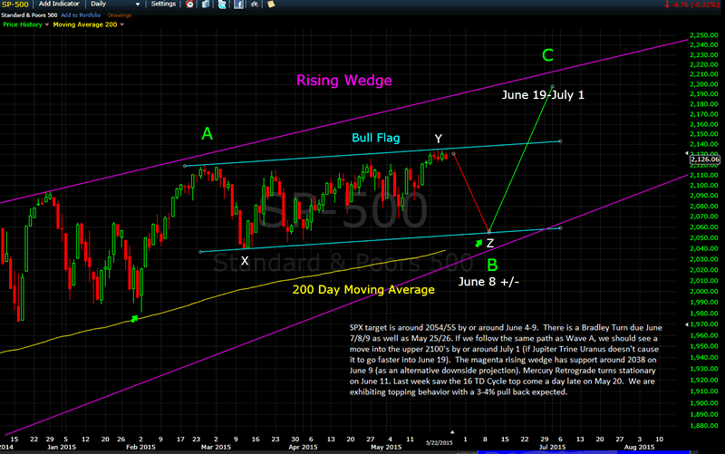
Task: Click the Jul 2015 date axis label
Action: pos(552,447)
